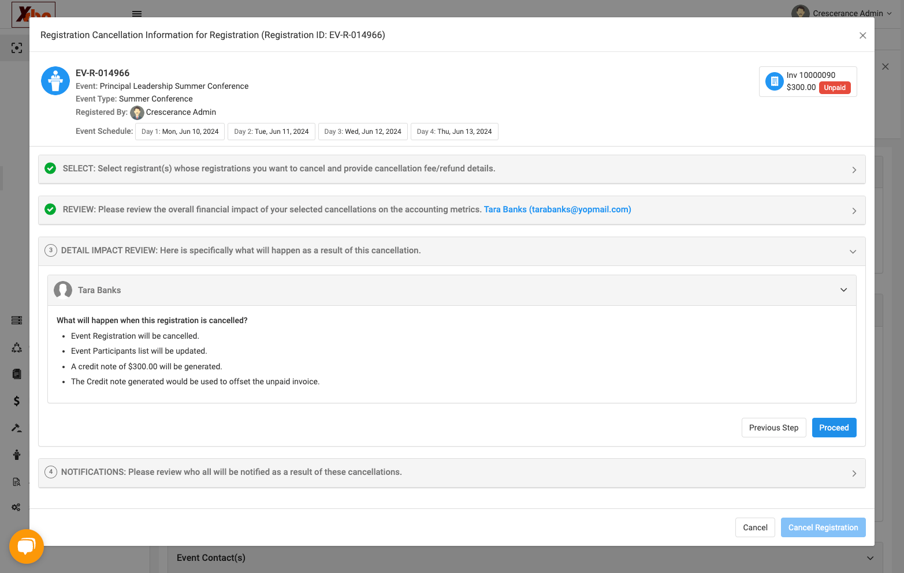This screenshot has height=573, width=904.
Task: Open the dollar sign finance icon
Action: pyautogui.click(x=17, y=401)
